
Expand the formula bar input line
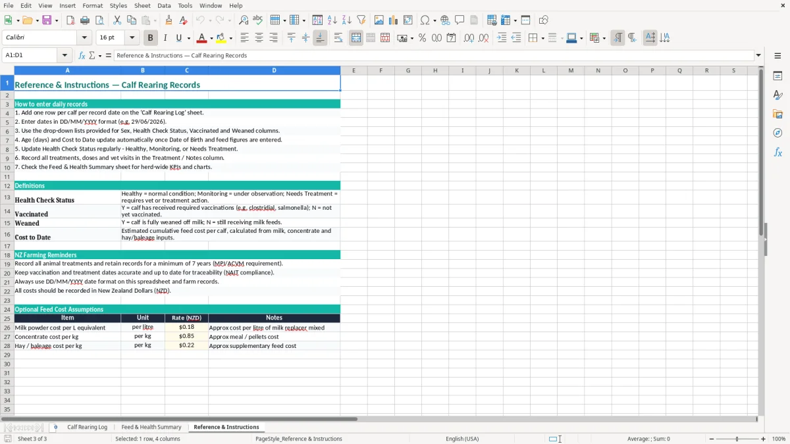coord(758,55)
